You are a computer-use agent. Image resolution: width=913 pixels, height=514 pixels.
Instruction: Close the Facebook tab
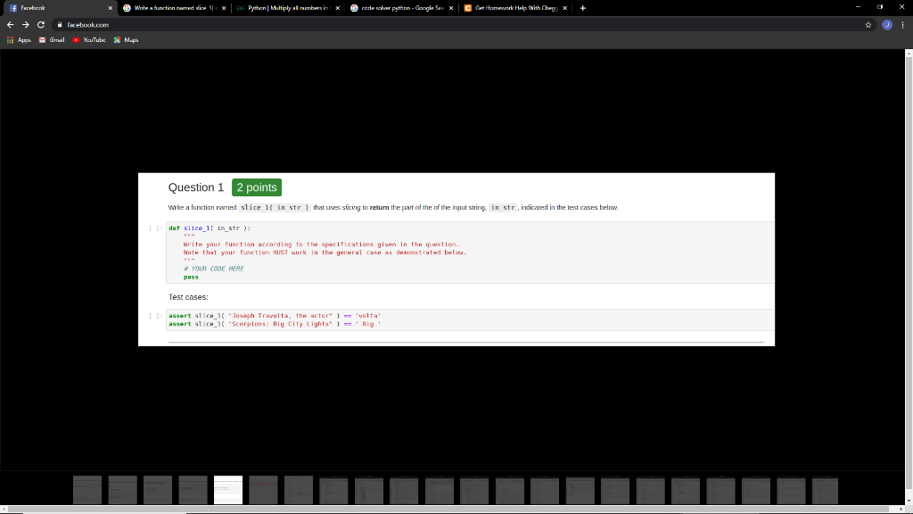coord(110,8)
